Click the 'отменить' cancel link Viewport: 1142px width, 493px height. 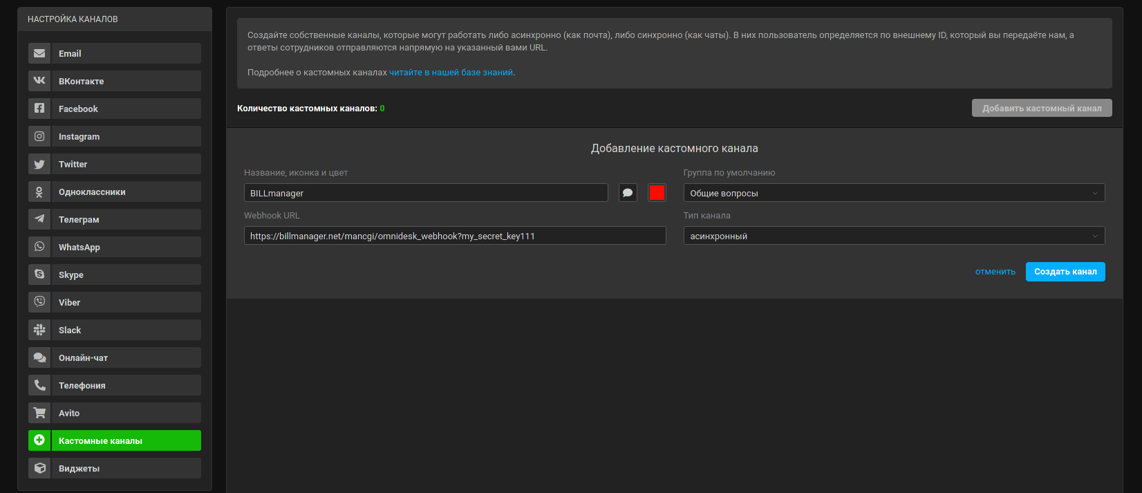point(995,272)
